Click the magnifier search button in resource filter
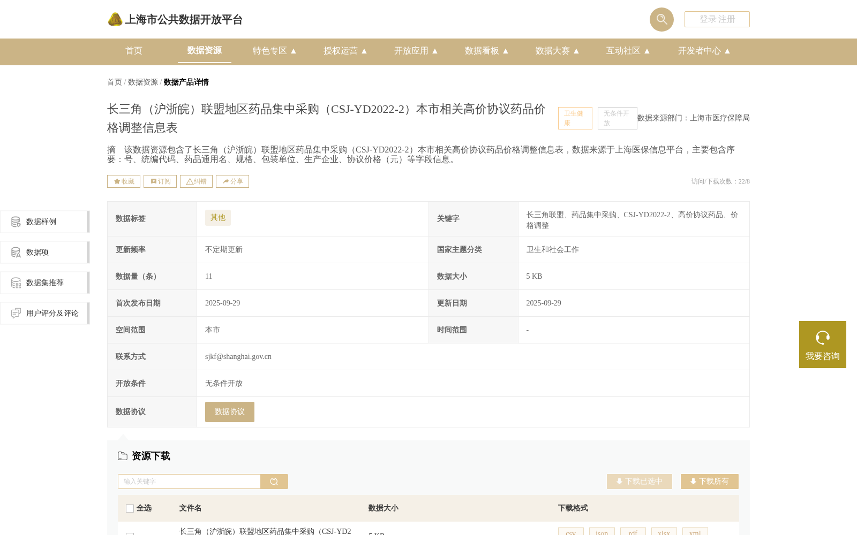The height and width of the screenshot is (535, 857). [274, 481]
